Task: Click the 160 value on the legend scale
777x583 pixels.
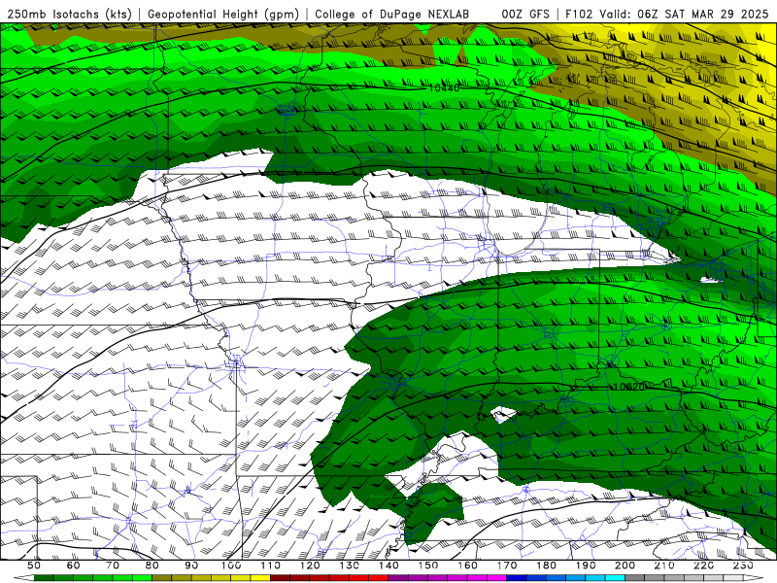Action: click(467, 566)
